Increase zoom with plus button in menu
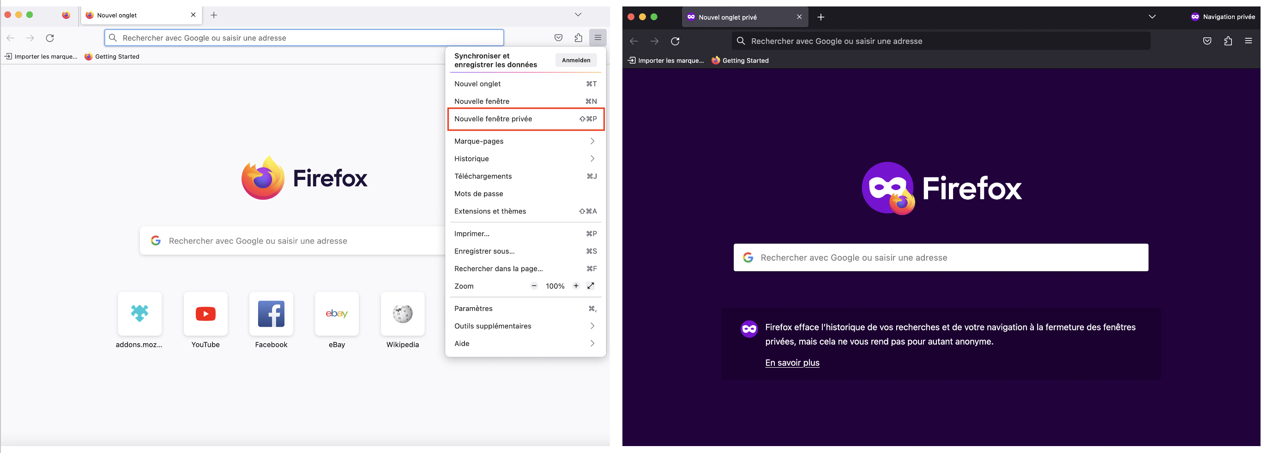 click(576, 286)
